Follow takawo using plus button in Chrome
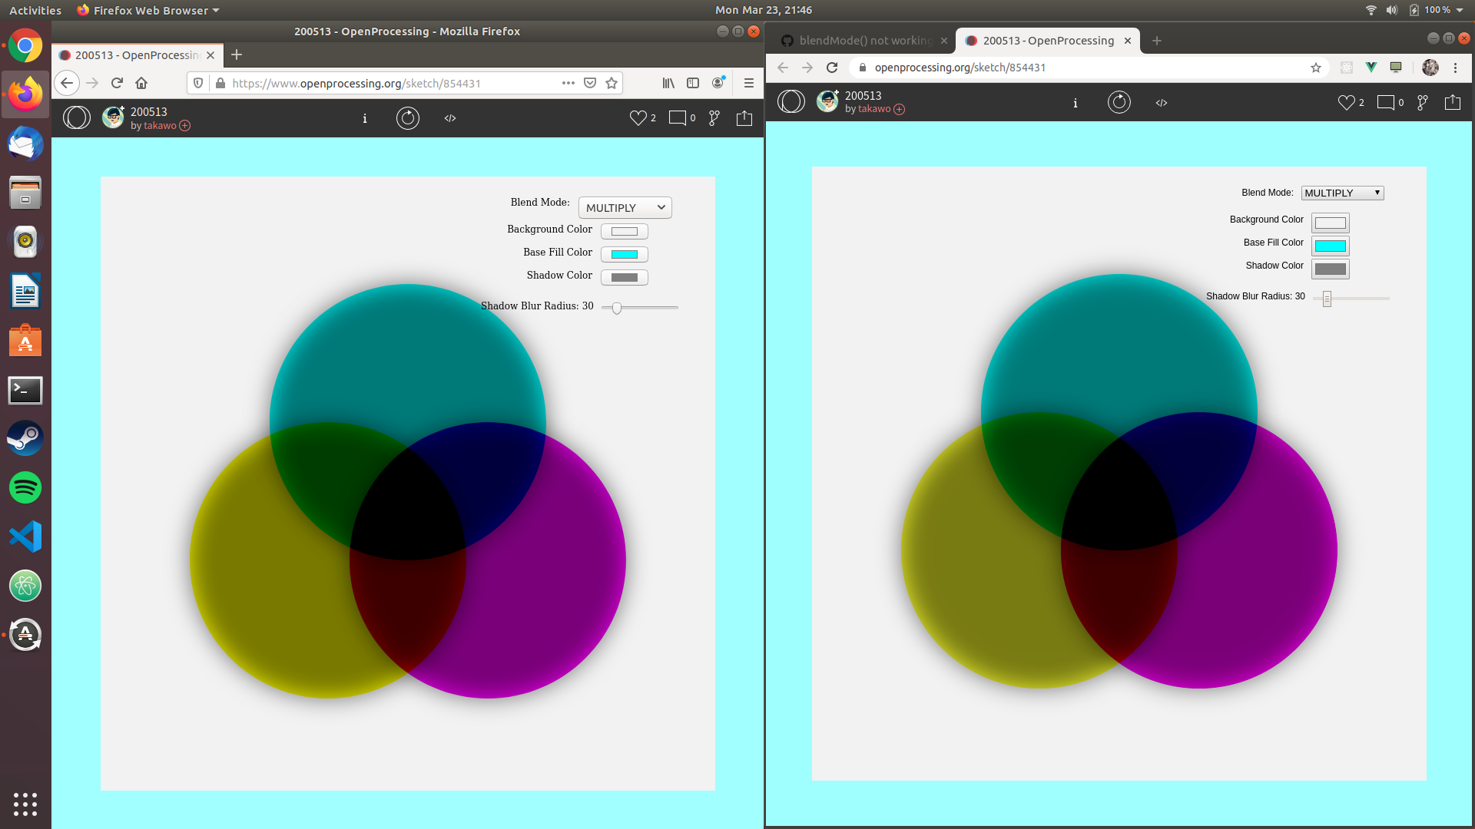The height and width of the screenshot is (829, 1475). 899,109
